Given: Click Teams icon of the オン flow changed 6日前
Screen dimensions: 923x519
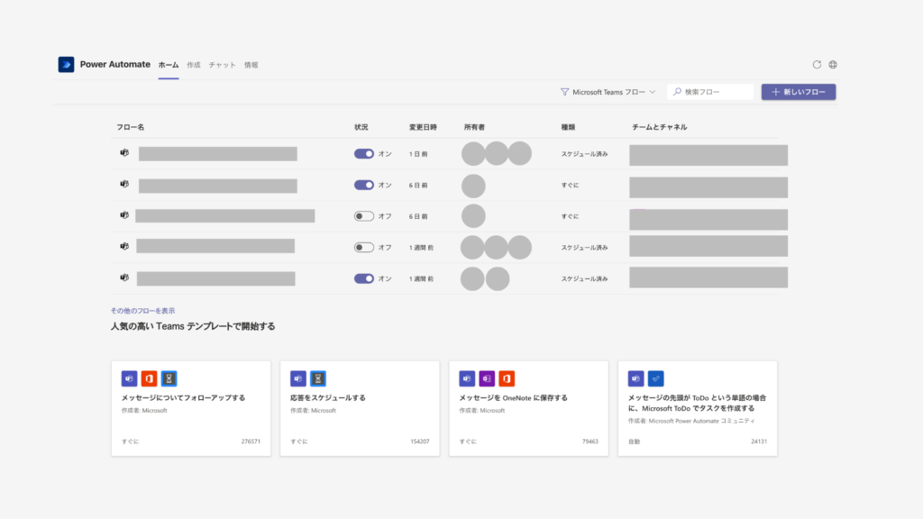Looking at the screenshot, I should click(x=124, y=184).
